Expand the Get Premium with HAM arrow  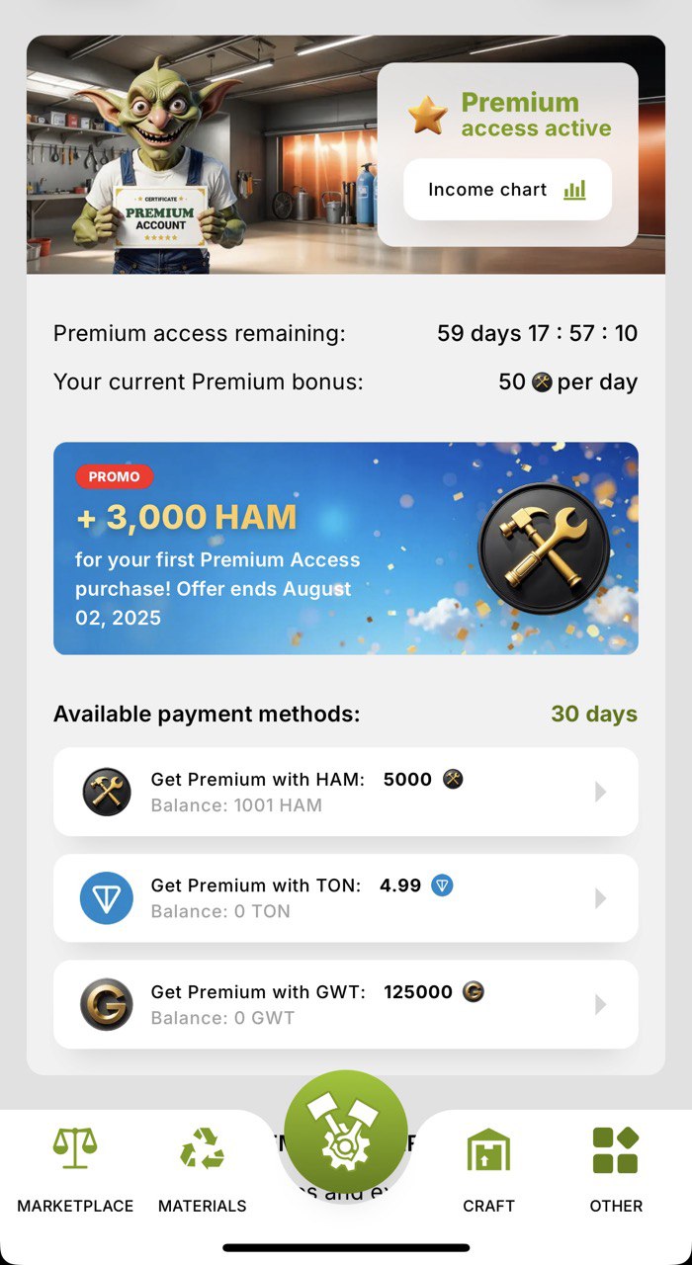tap(600, 792)
